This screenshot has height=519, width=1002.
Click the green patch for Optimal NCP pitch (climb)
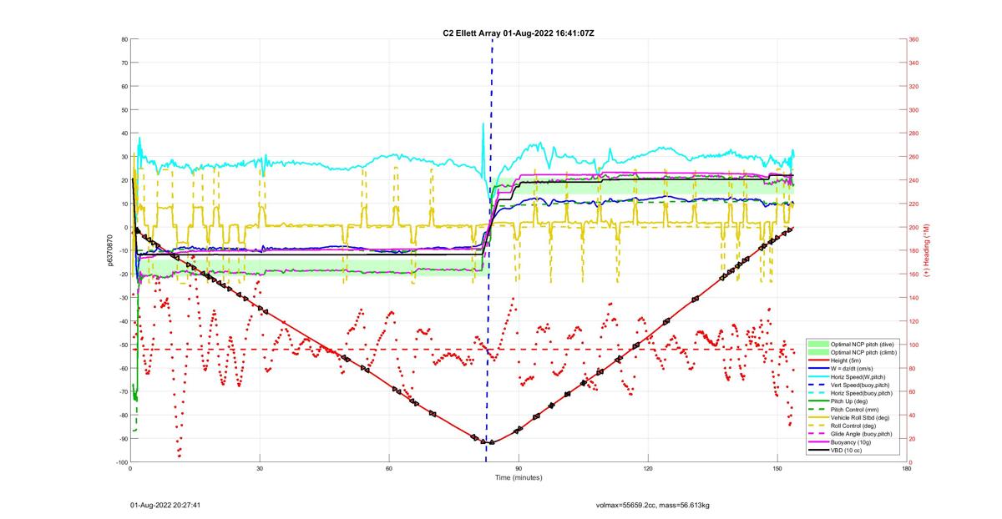(818, 352)
